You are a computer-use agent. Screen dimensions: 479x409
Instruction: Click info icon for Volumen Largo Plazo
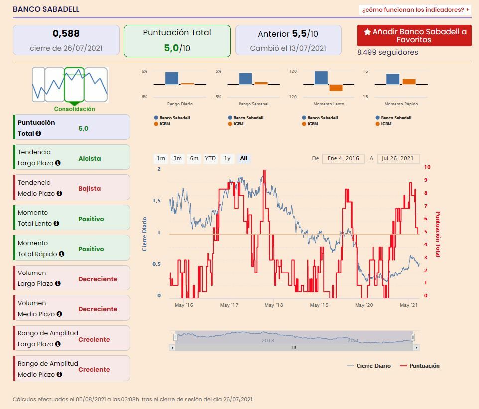tap(58, 283)
